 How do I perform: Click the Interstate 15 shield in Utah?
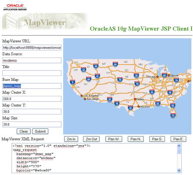pos(97,76)
